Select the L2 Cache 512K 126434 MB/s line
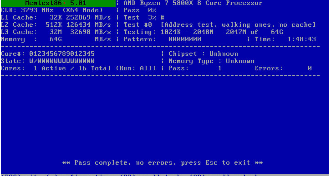Viewport: 331px width, 176px height. [56, 25]
